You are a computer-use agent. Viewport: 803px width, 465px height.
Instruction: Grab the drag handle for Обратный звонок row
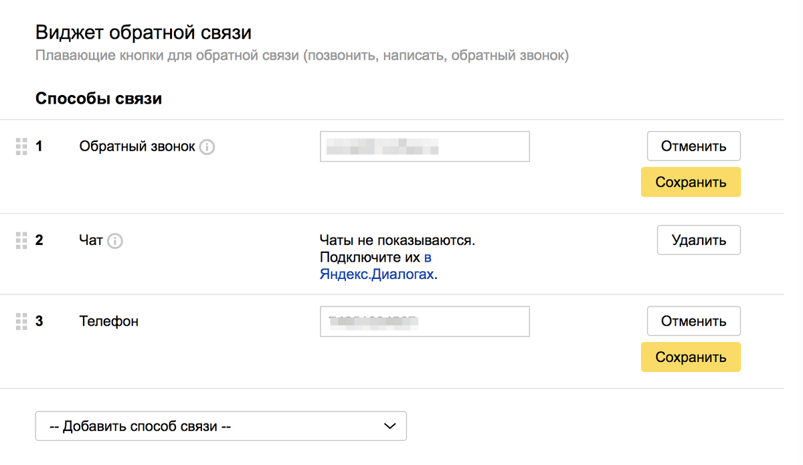[x=21, y=147]
